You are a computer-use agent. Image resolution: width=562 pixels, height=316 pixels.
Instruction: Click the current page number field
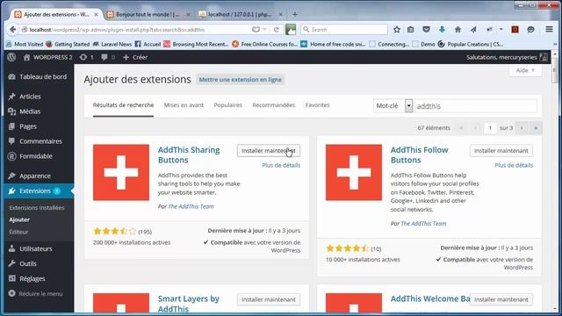coord(490,128)
